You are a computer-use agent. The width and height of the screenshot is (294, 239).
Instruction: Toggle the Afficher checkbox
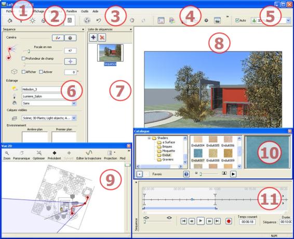[23, 72]
